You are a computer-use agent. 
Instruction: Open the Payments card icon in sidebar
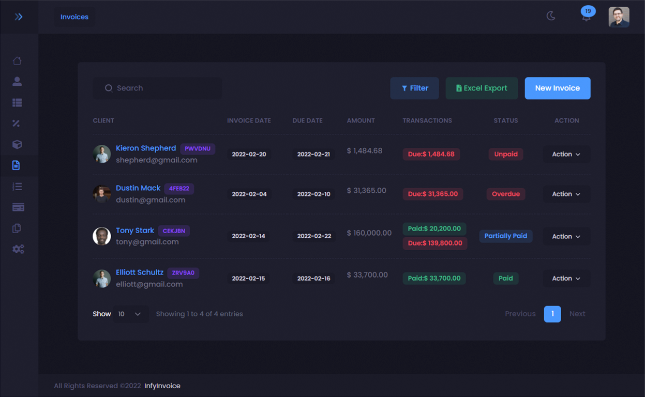pyautogui.click(x=17, y=207)
